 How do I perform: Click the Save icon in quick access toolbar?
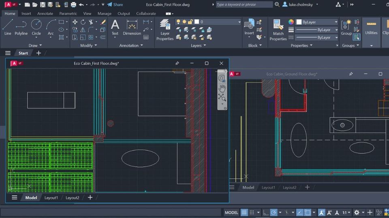tap(43, 4)
